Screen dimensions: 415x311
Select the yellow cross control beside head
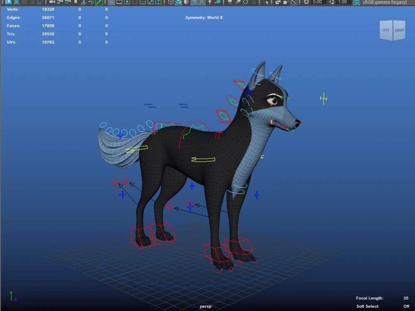pyautogui.click(x=323, y=98)
